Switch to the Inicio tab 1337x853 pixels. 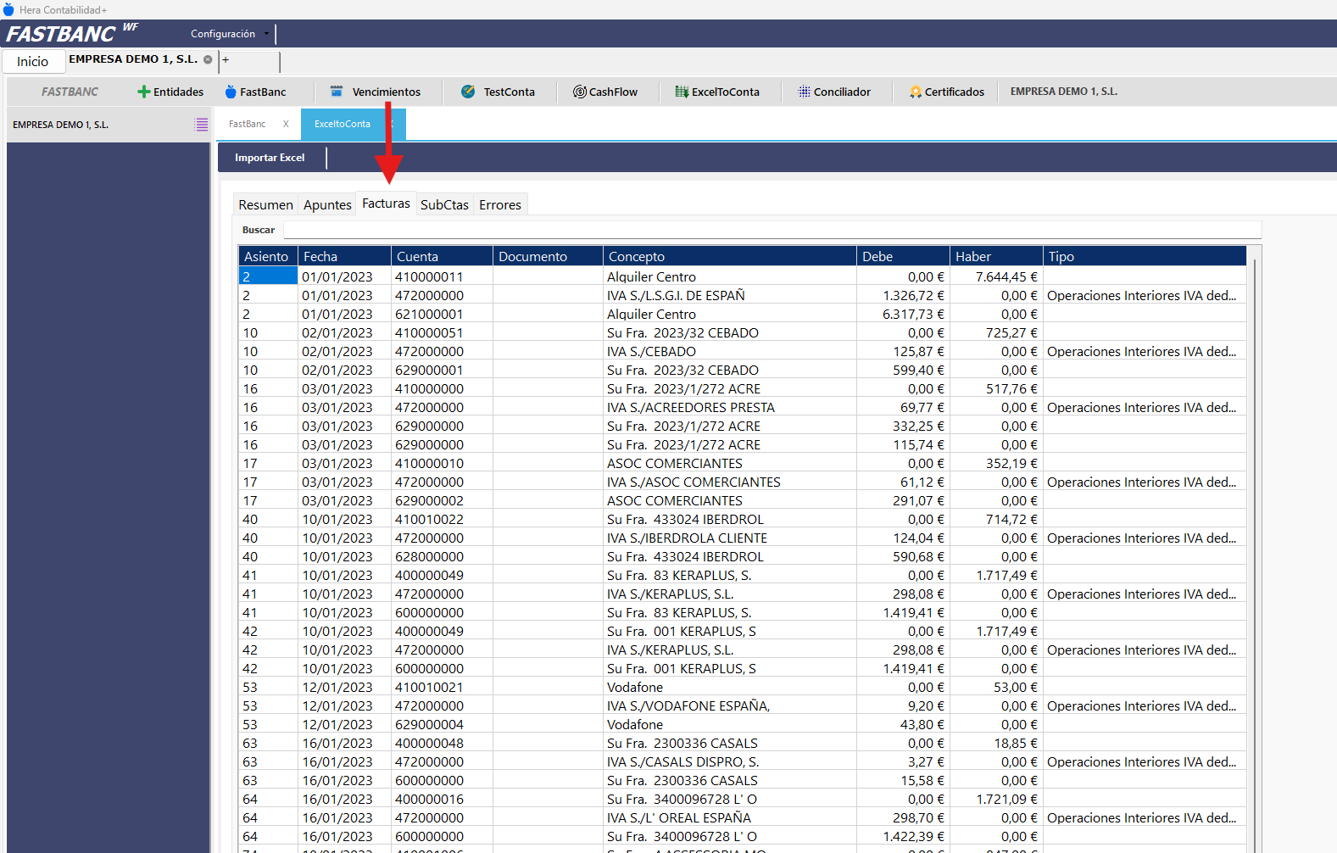pos(33,61)
